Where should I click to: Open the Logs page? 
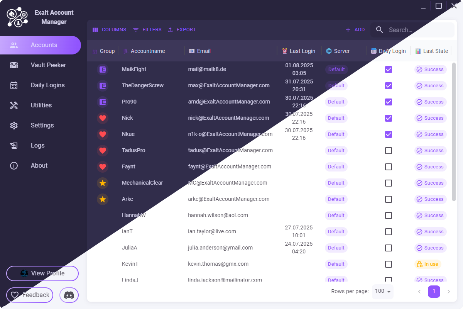click(40, 146)
